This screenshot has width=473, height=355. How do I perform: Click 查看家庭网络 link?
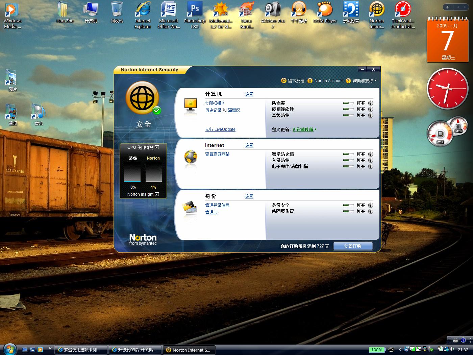(x=217, y=154)
